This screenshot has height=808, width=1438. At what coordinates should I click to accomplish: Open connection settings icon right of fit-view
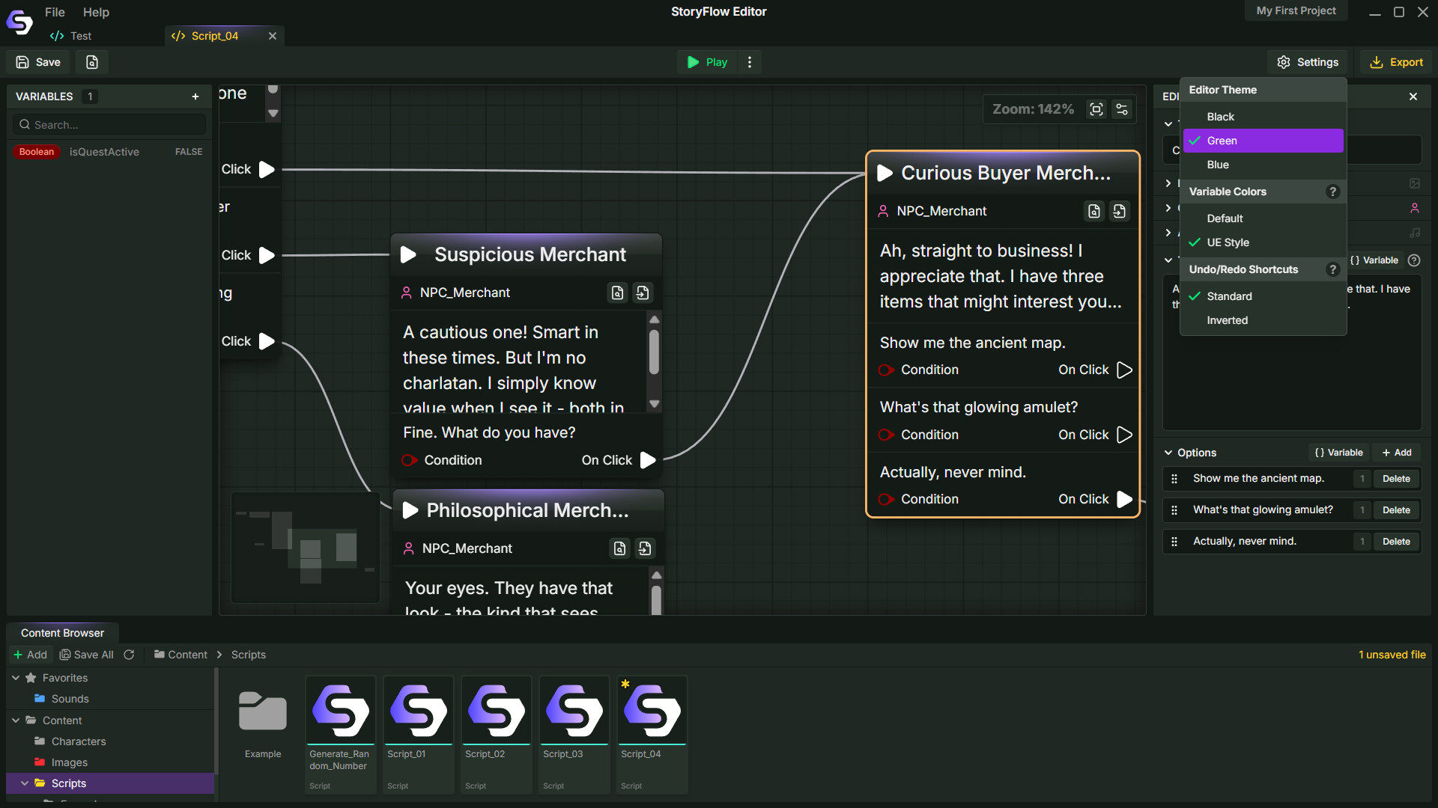(x=1122, y=108)
